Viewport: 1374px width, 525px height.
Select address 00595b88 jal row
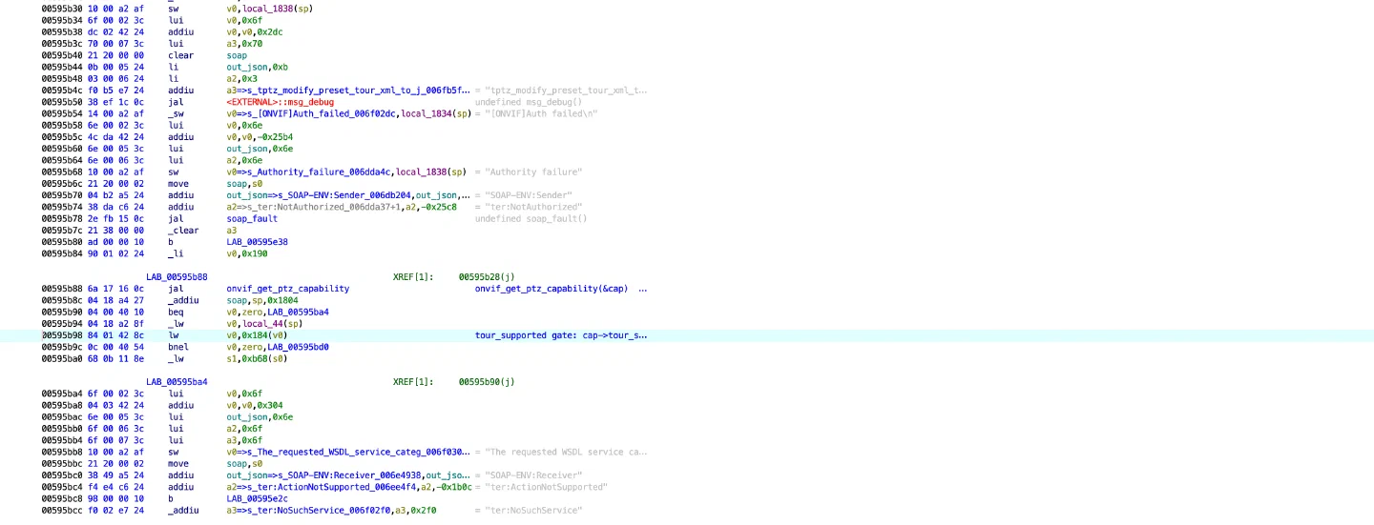click(61, 289)
